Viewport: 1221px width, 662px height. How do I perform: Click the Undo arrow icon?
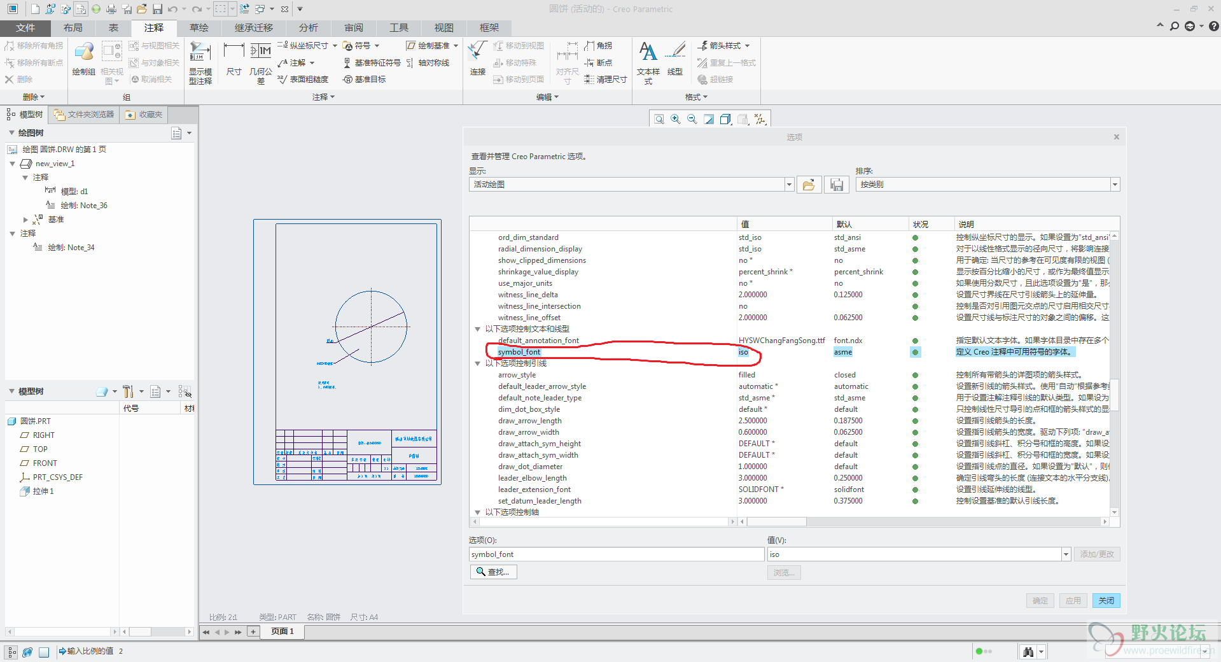172,9
